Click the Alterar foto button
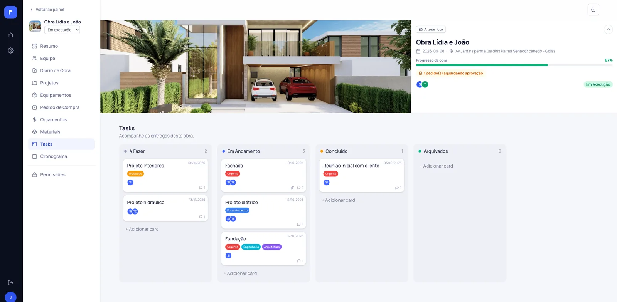The width and height of the screenshot is (617, 302). click(431, 29)
